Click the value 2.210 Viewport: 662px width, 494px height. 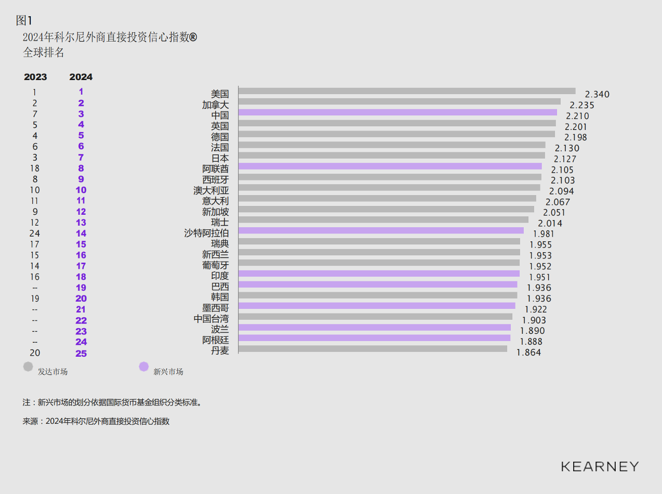578,116
